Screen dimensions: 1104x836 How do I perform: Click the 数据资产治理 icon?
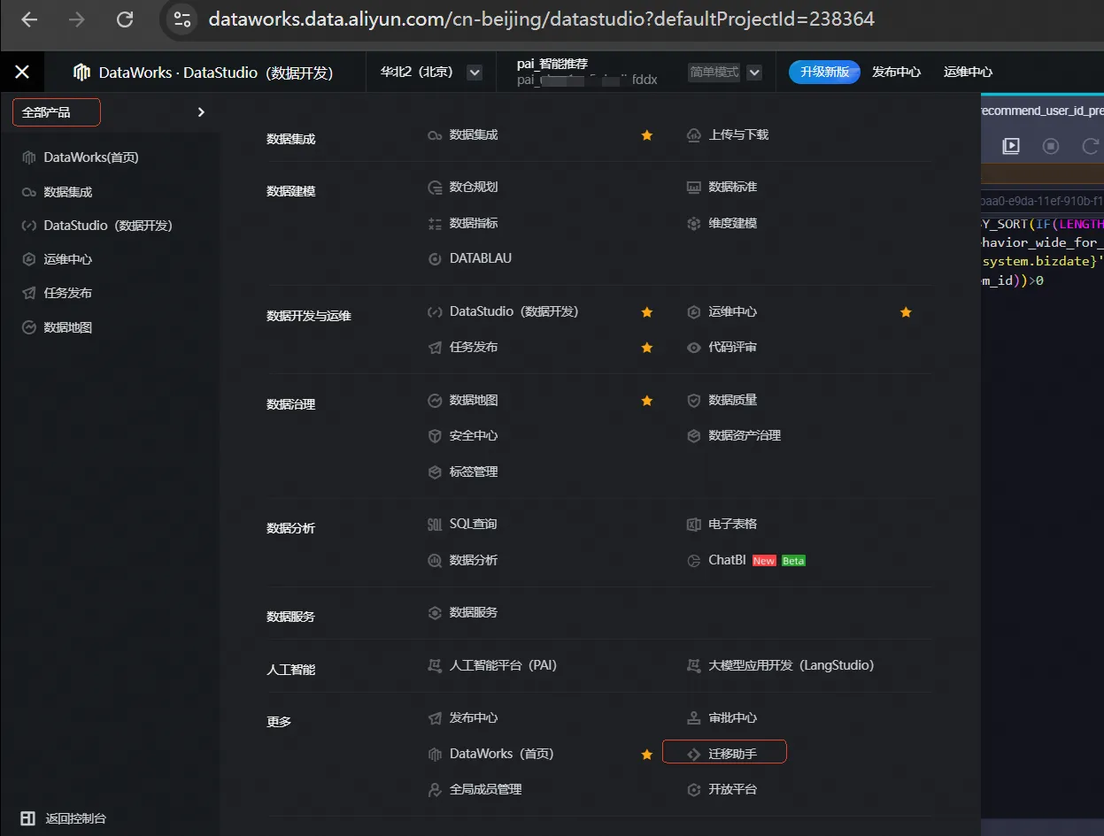694,436
